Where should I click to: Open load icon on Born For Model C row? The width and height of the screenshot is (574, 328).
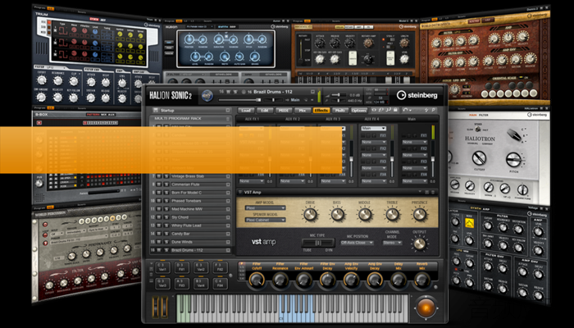point(228,193)
